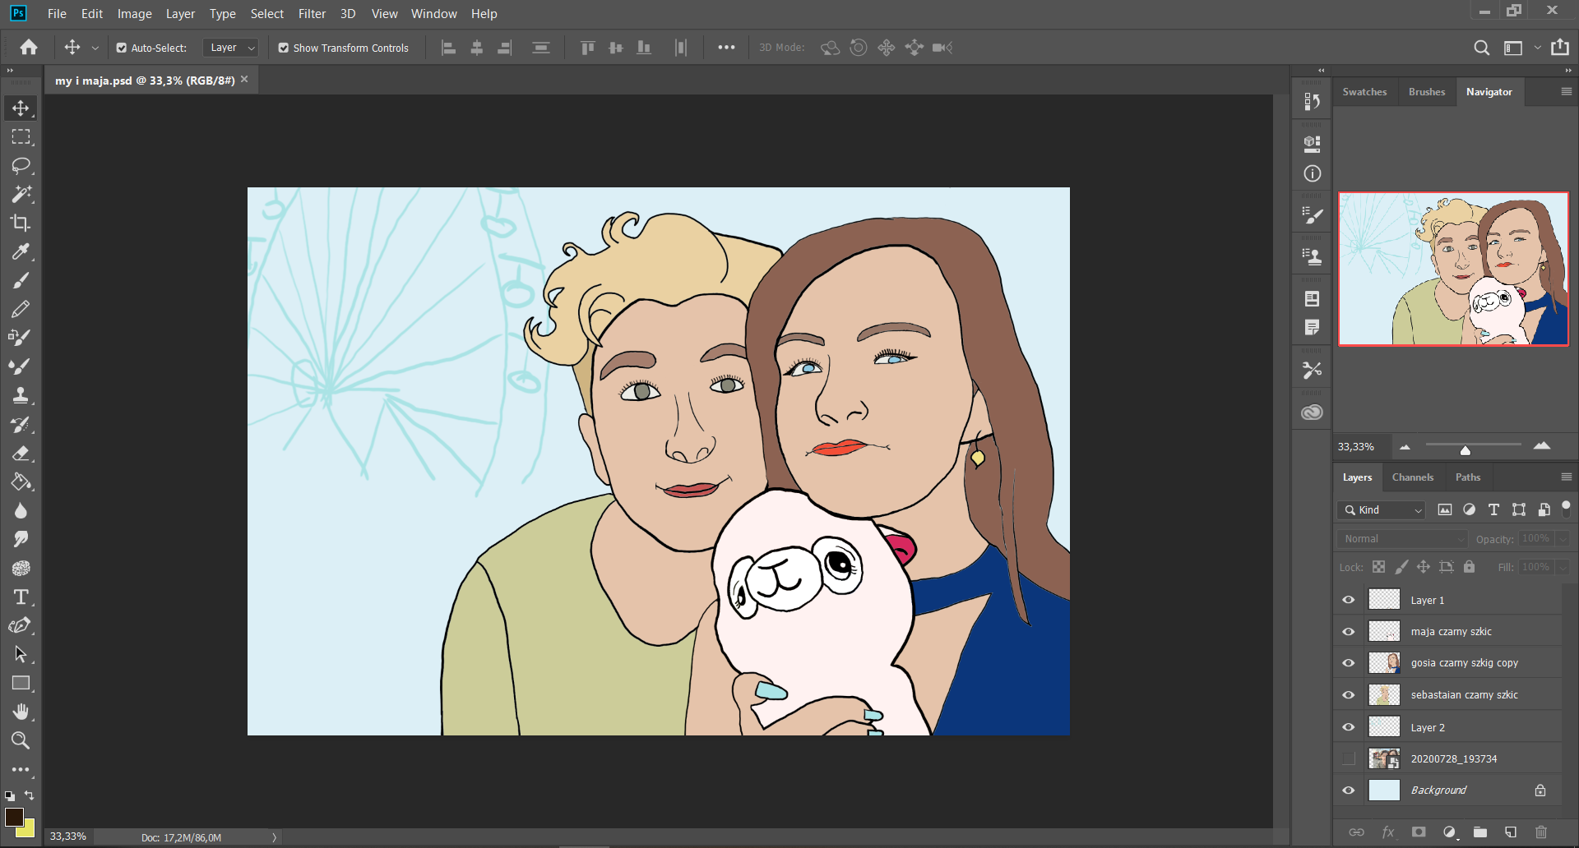Click the Navigator zoom slider handle
Screen dimensions: 1579x848
1465,450
